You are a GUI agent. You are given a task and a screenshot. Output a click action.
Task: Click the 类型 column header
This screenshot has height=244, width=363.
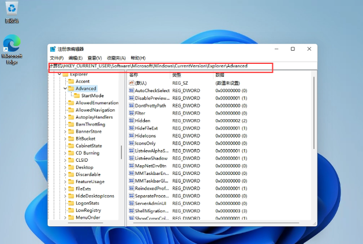tap(177, 75)
